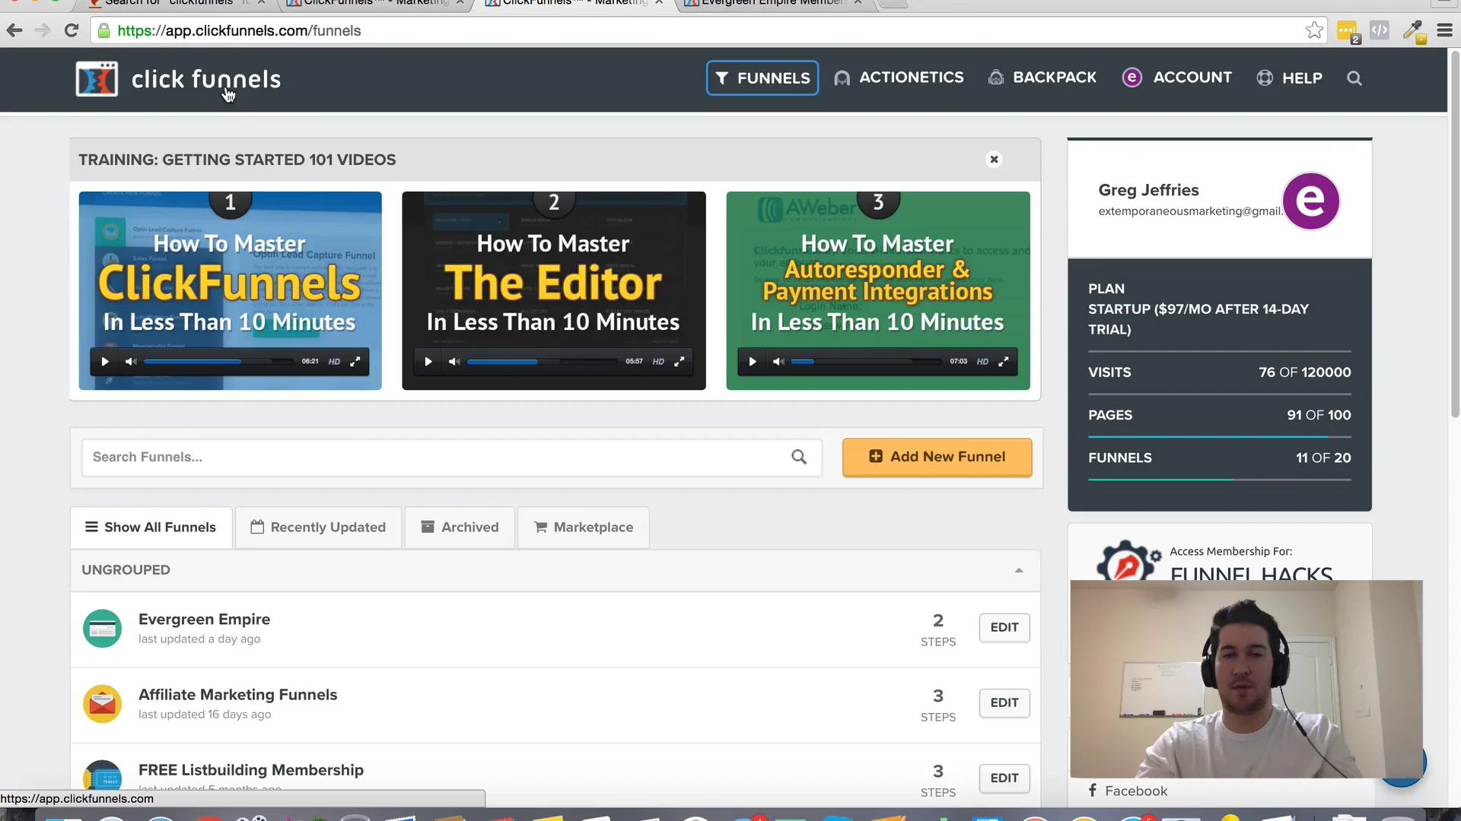Click the search funnels magnifier icon
The width and height of the screenshot is (1461, 821).
799,457
